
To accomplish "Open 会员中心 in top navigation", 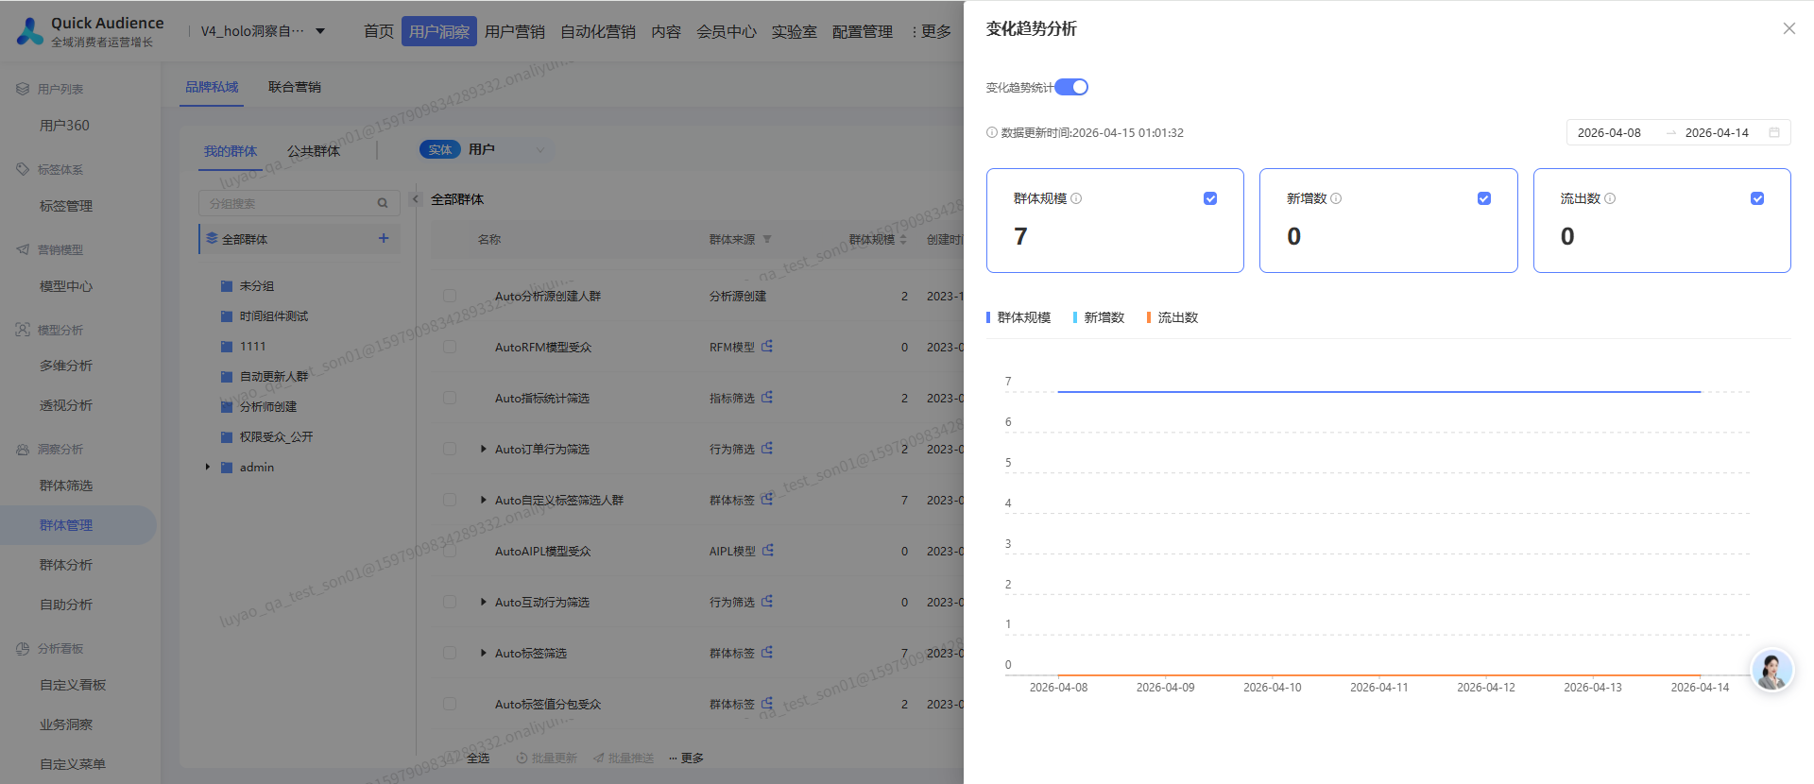I will pyautogui.click(x=727, y=31).
